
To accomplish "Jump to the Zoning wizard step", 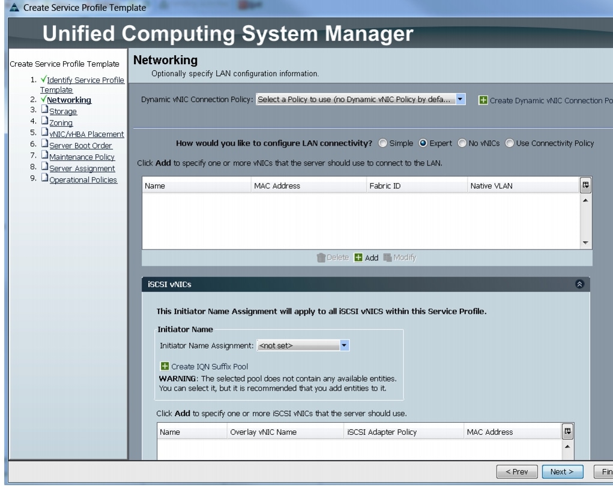I will (61, 122).
